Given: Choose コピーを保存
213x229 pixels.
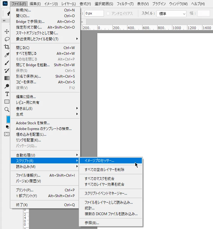Looking at the screenshot, I should click(45, 82).
